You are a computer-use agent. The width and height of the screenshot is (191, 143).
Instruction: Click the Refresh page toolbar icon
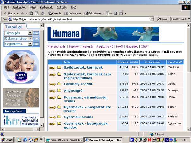37,14
